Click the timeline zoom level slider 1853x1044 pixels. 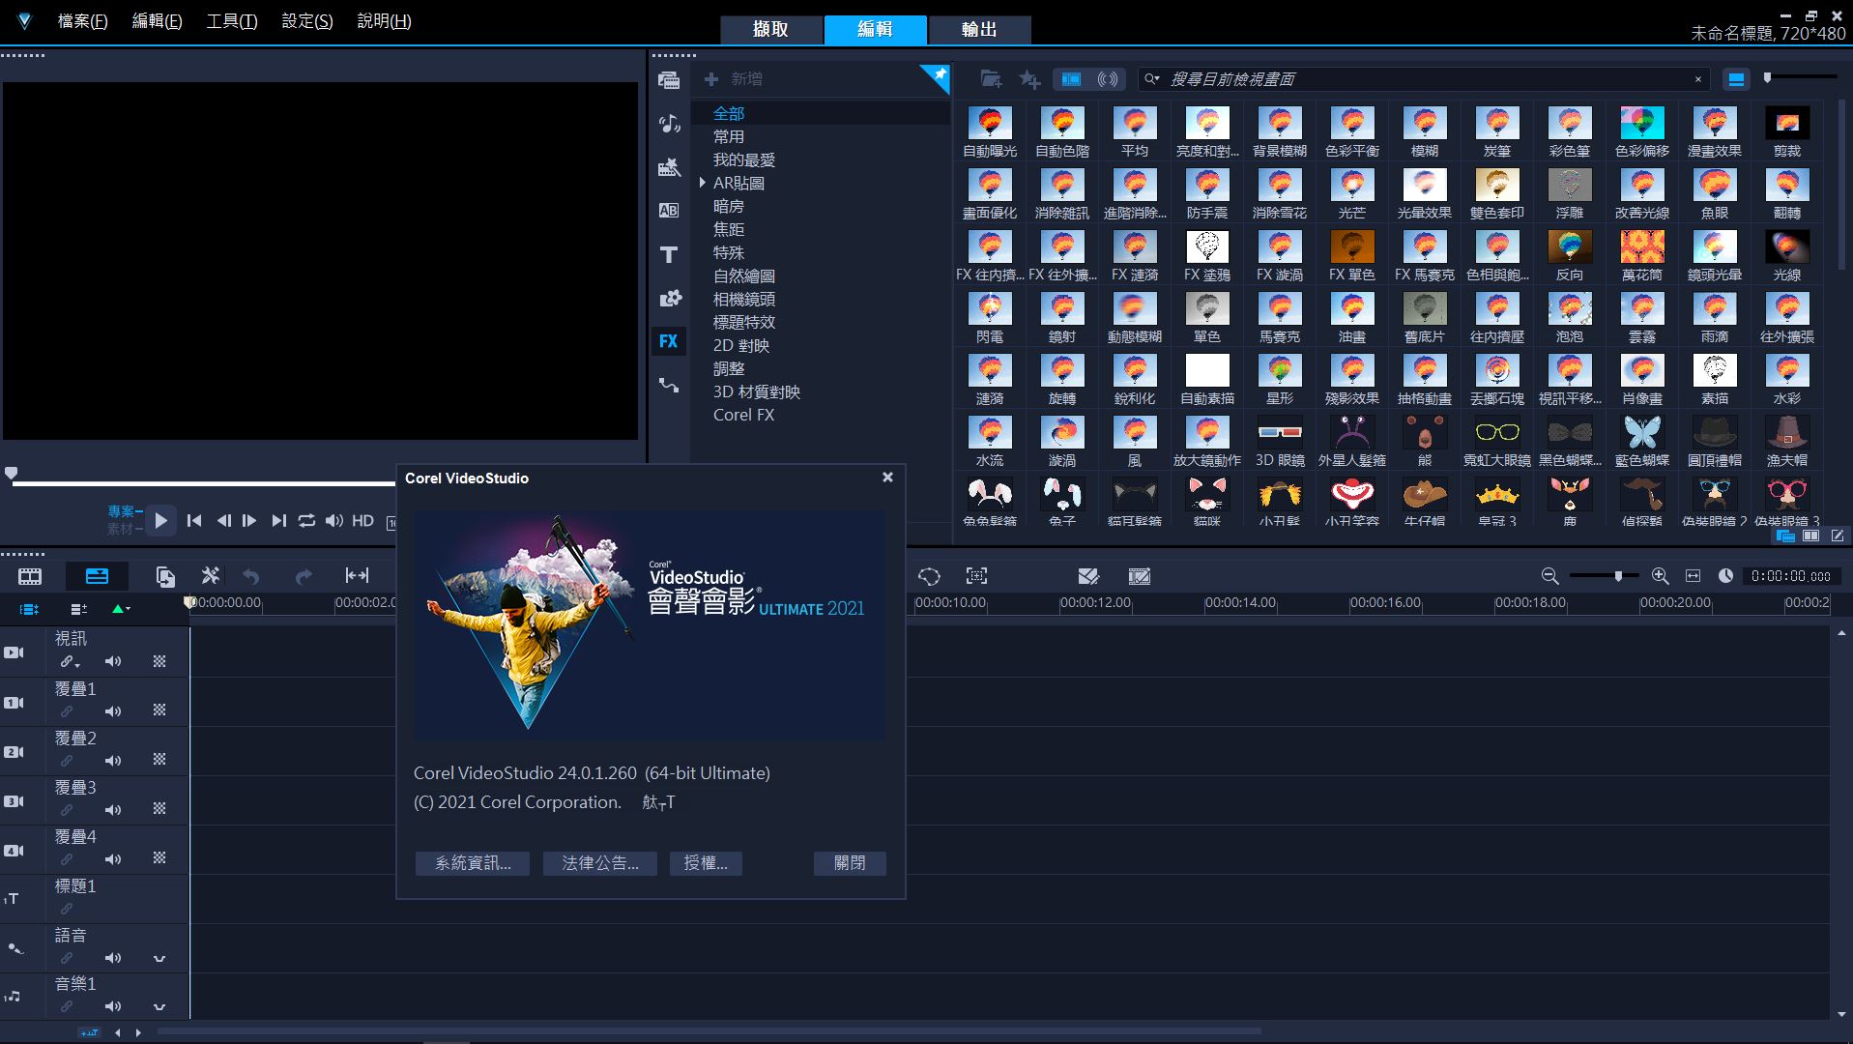pos(1604,576)
